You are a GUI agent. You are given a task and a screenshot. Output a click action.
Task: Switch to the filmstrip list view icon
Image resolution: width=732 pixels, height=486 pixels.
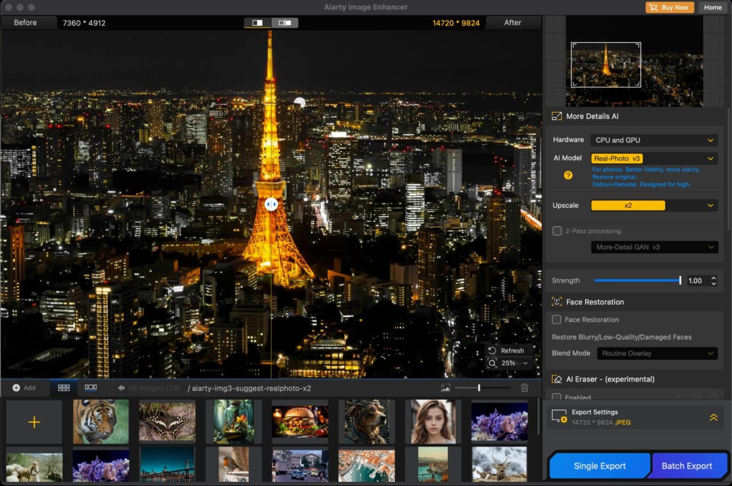coord(90,387)
